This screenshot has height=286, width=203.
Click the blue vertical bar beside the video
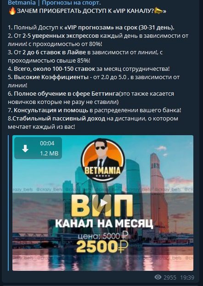pos(8,203)
